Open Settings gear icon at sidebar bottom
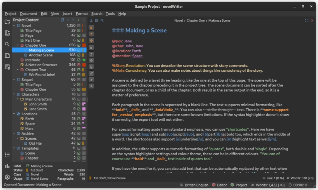The image size is (318, 190). 7,177
